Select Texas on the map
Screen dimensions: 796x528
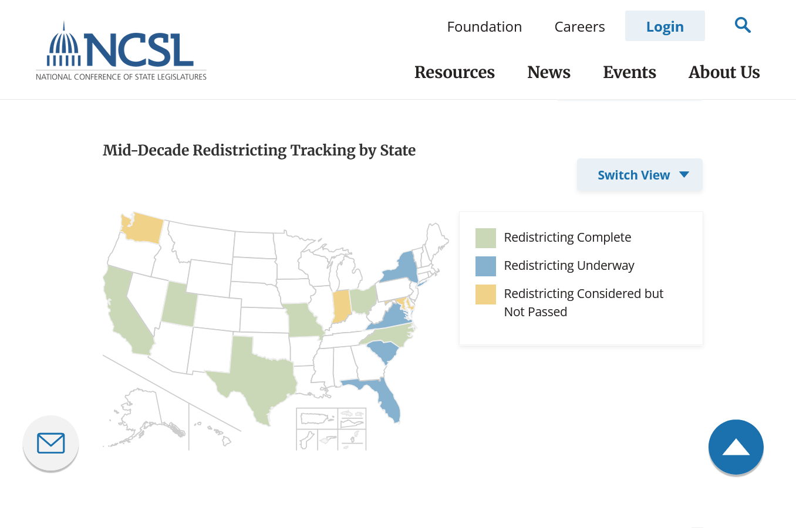(x=258, y=375)
